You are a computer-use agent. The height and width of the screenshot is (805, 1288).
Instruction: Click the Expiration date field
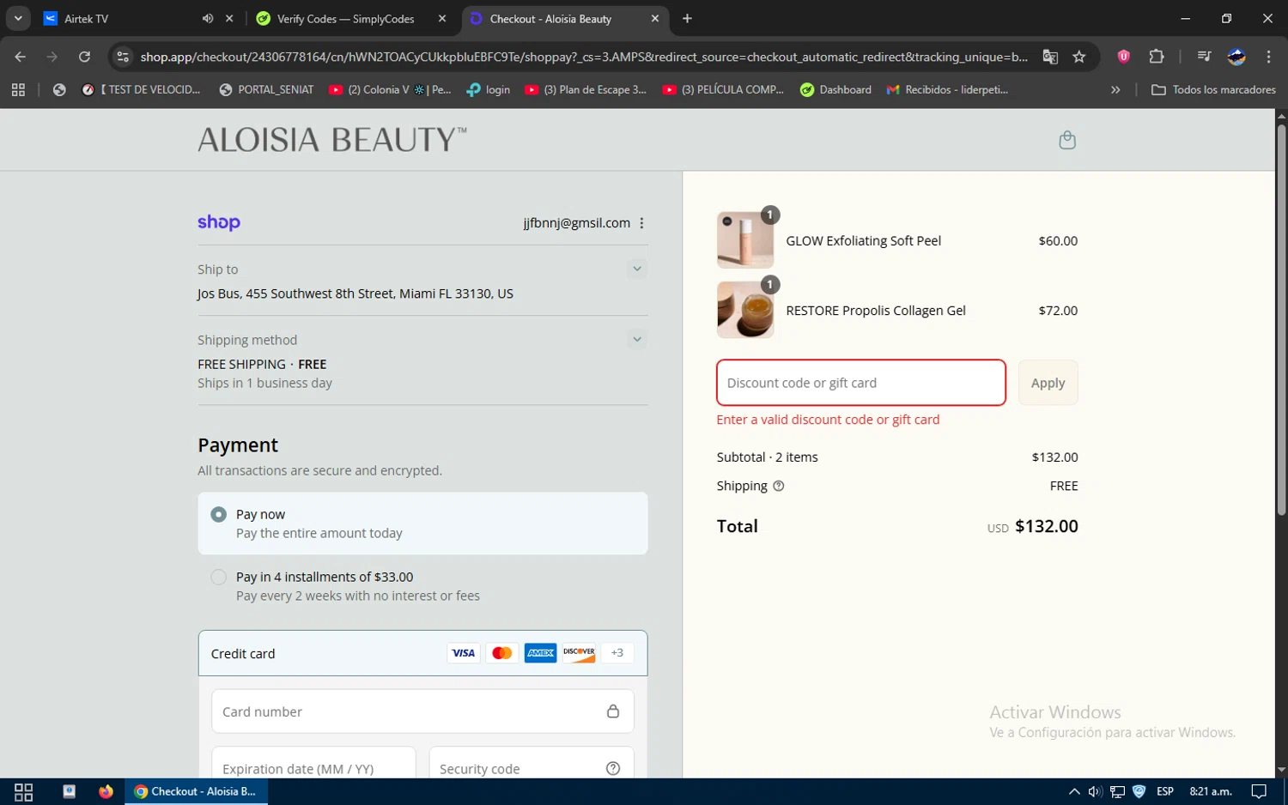coord(313,764)
